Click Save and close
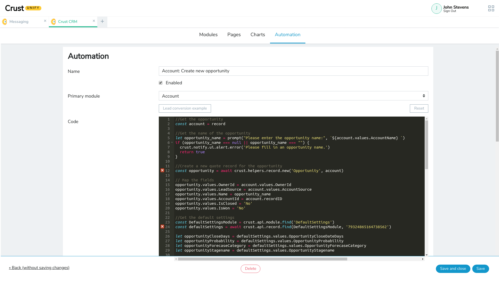 click(x=453, y=269)
